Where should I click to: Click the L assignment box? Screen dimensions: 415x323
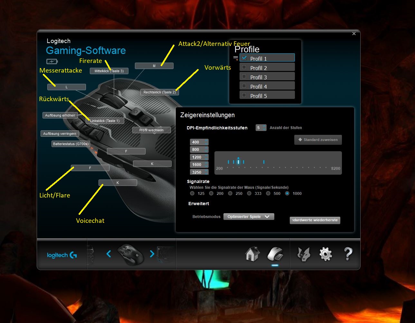[67, 87]
